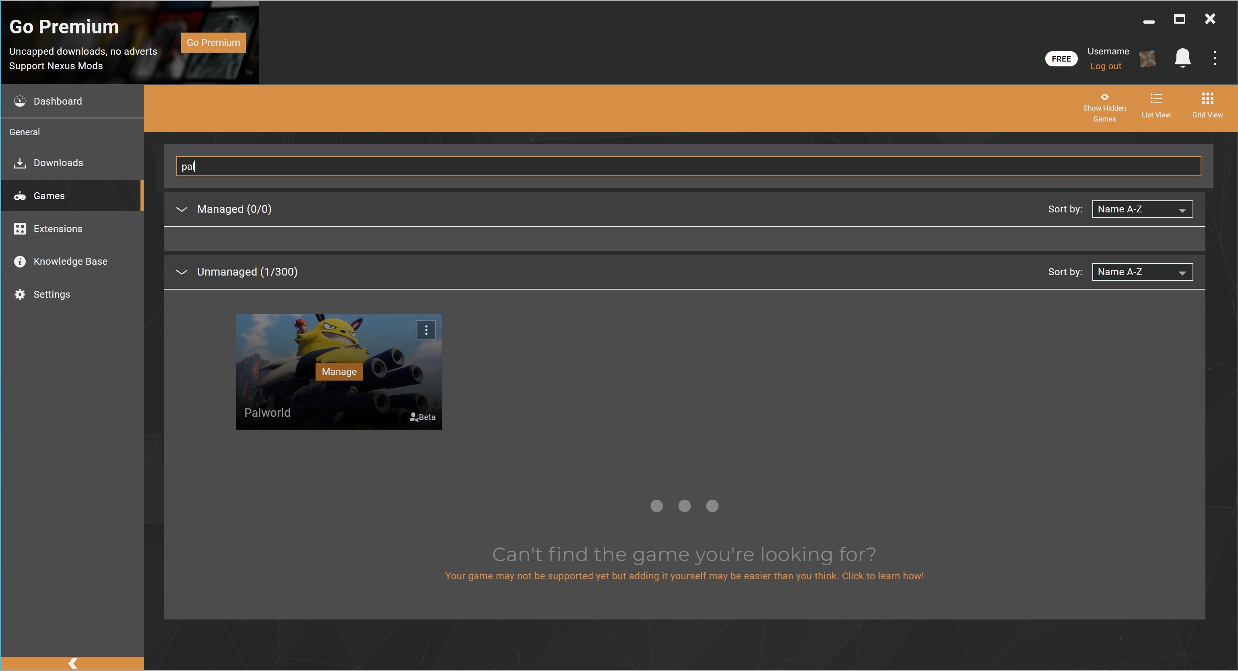The height and width of the screenshot is (671, 1238).
Task: Click the user avatar icon
Action: coord(1147,59)
